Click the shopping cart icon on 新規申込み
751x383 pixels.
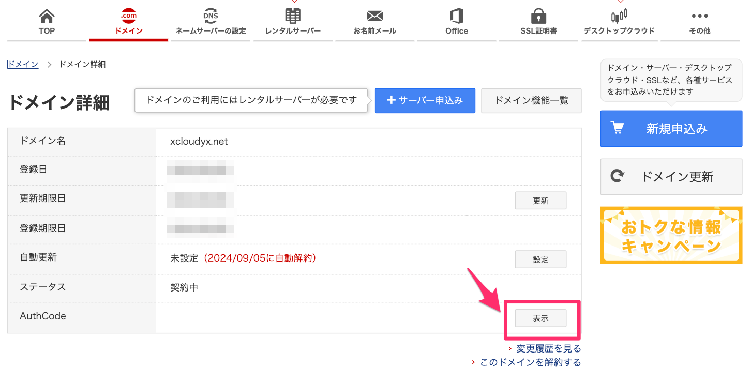tap(618, 129)
